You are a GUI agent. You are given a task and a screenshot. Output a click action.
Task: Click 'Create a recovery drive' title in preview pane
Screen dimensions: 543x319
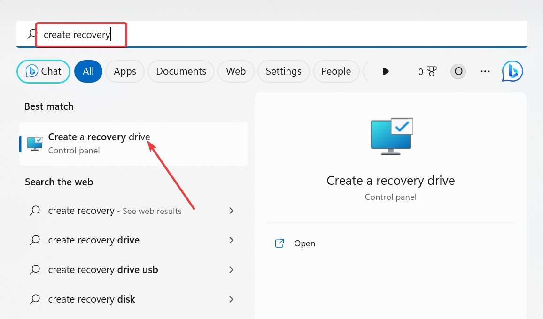[391, 181]
